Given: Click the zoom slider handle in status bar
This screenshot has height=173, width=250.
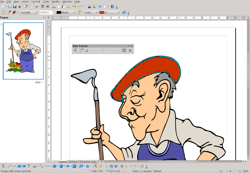Looking at the screenshot, I should pyautogui.click(x=230, y=171).
